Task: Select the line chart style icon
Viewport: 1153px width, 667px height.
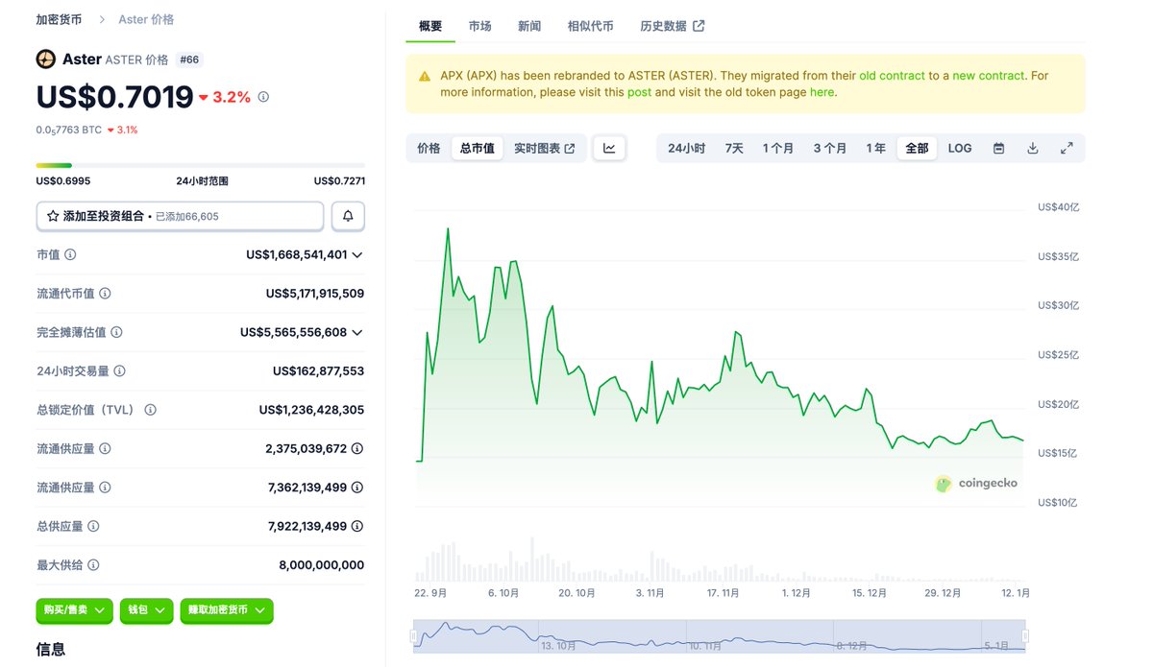Action: pyautogui.click(x=609, y=148)
